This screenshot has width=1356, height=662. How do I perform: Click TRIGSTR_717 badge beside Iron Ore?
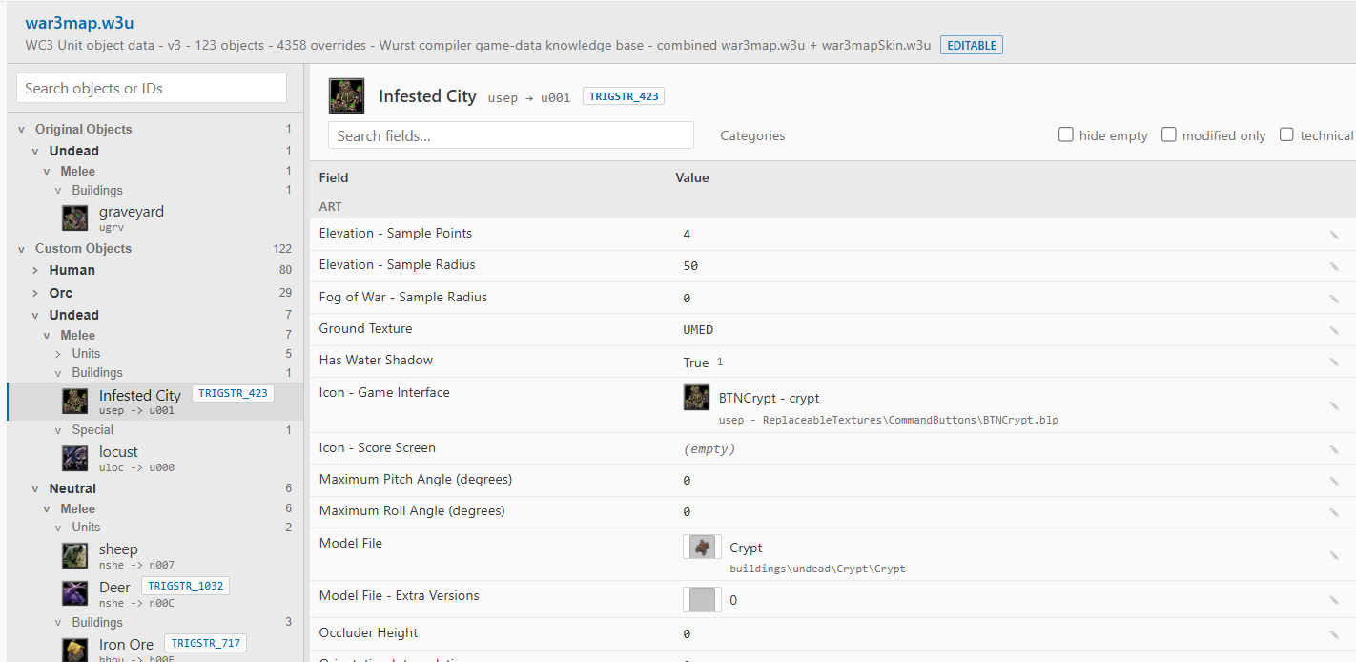[205, 643]
